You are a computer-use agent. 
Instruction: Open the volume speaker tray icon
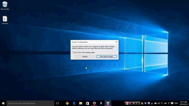tap(159, 103)
